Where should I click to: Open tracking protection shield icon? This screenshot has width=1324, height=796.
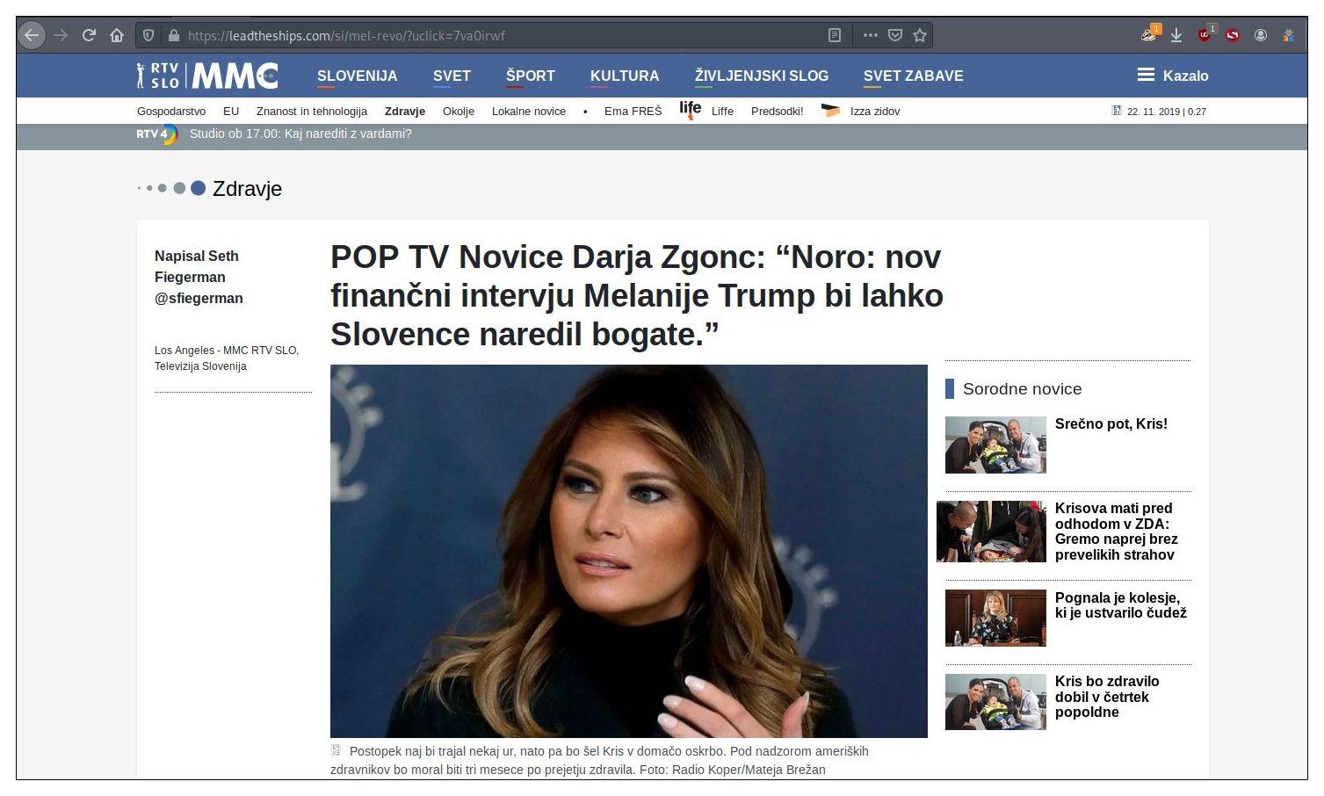click(x=148, y=35)
